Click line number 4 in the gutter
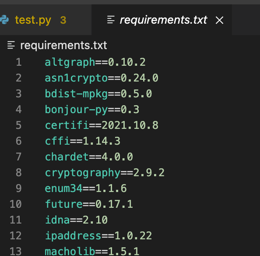Image resolution: width=260 pixels, height=256 pixels. [x=19, y=110]
